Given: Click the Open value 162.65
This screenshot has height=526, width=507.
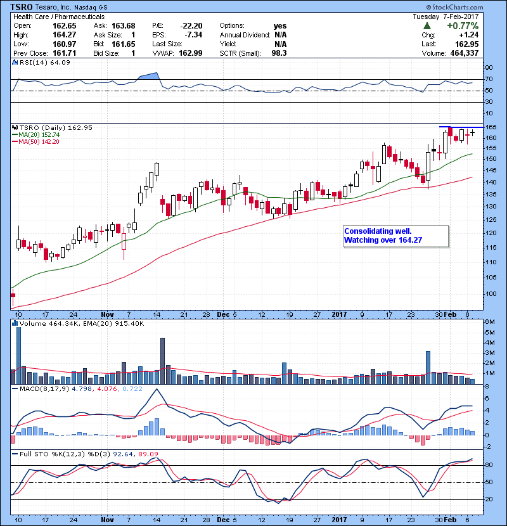Looking at the screenshot, I should [x=65, y=26].
